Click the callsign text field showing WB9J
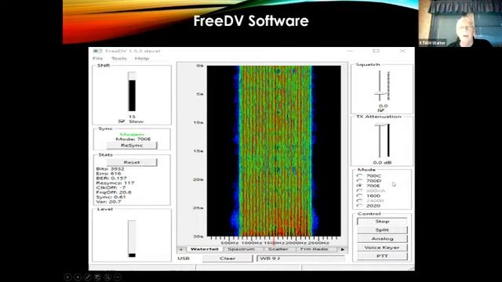Image resolution: width=502 pixels, height=282 pixels. coord(300,258)
